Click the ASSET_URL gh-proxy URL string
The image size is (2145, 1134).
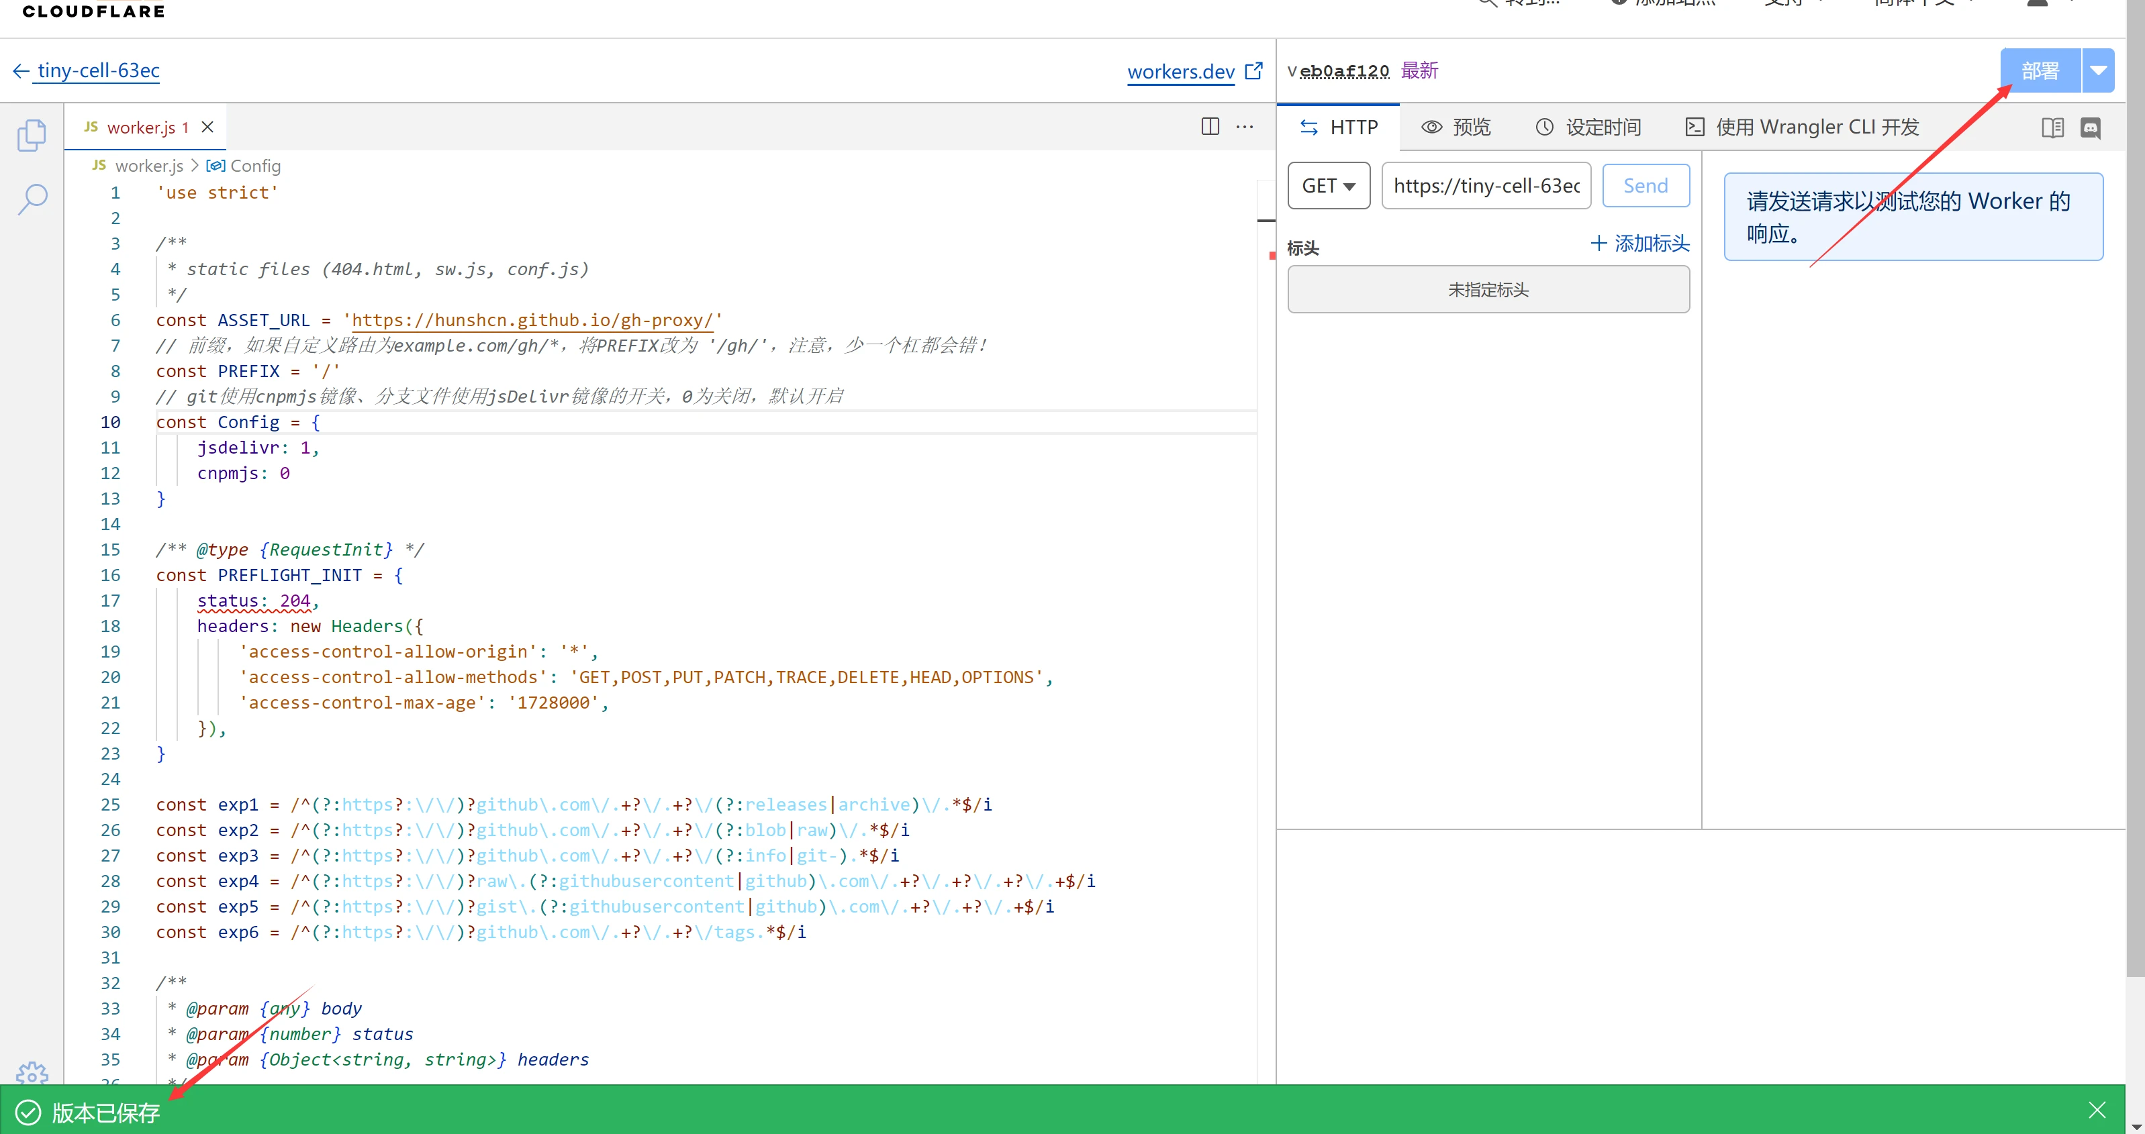[533, 320]
